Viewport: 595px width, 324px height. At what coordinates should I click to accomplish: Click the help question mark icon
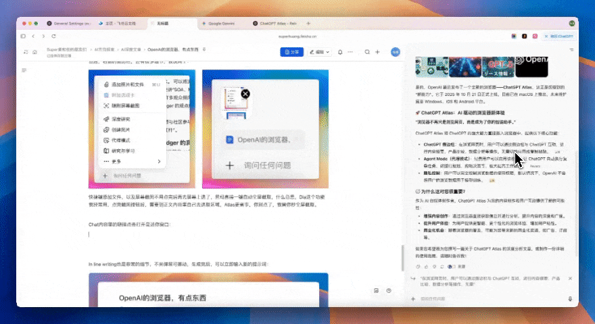coord(389,291)
